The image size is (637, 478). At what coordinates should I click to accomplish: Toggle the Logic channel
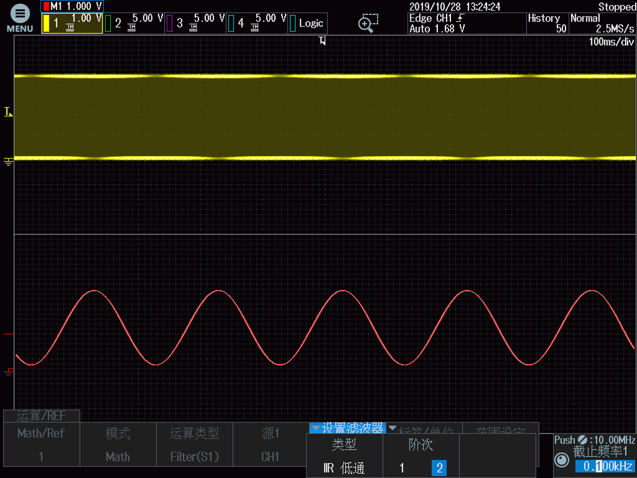click(x=308, y=24)
